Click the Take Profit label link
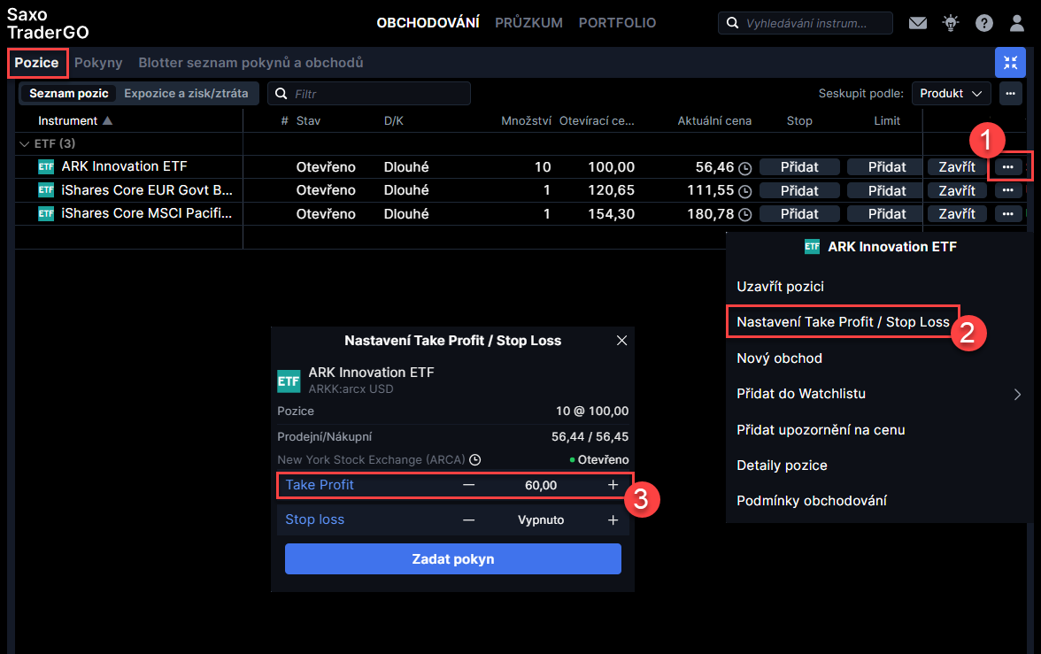This screenshot has width=1041, height=654. 320,485
